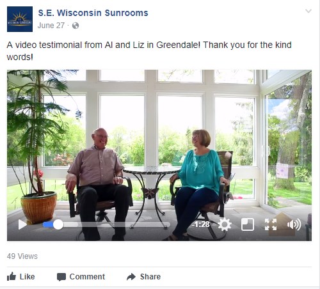The height and width of the screenshot is (289, 320).
Task: Click the public globe privacy icon
Action: point(76,26)
